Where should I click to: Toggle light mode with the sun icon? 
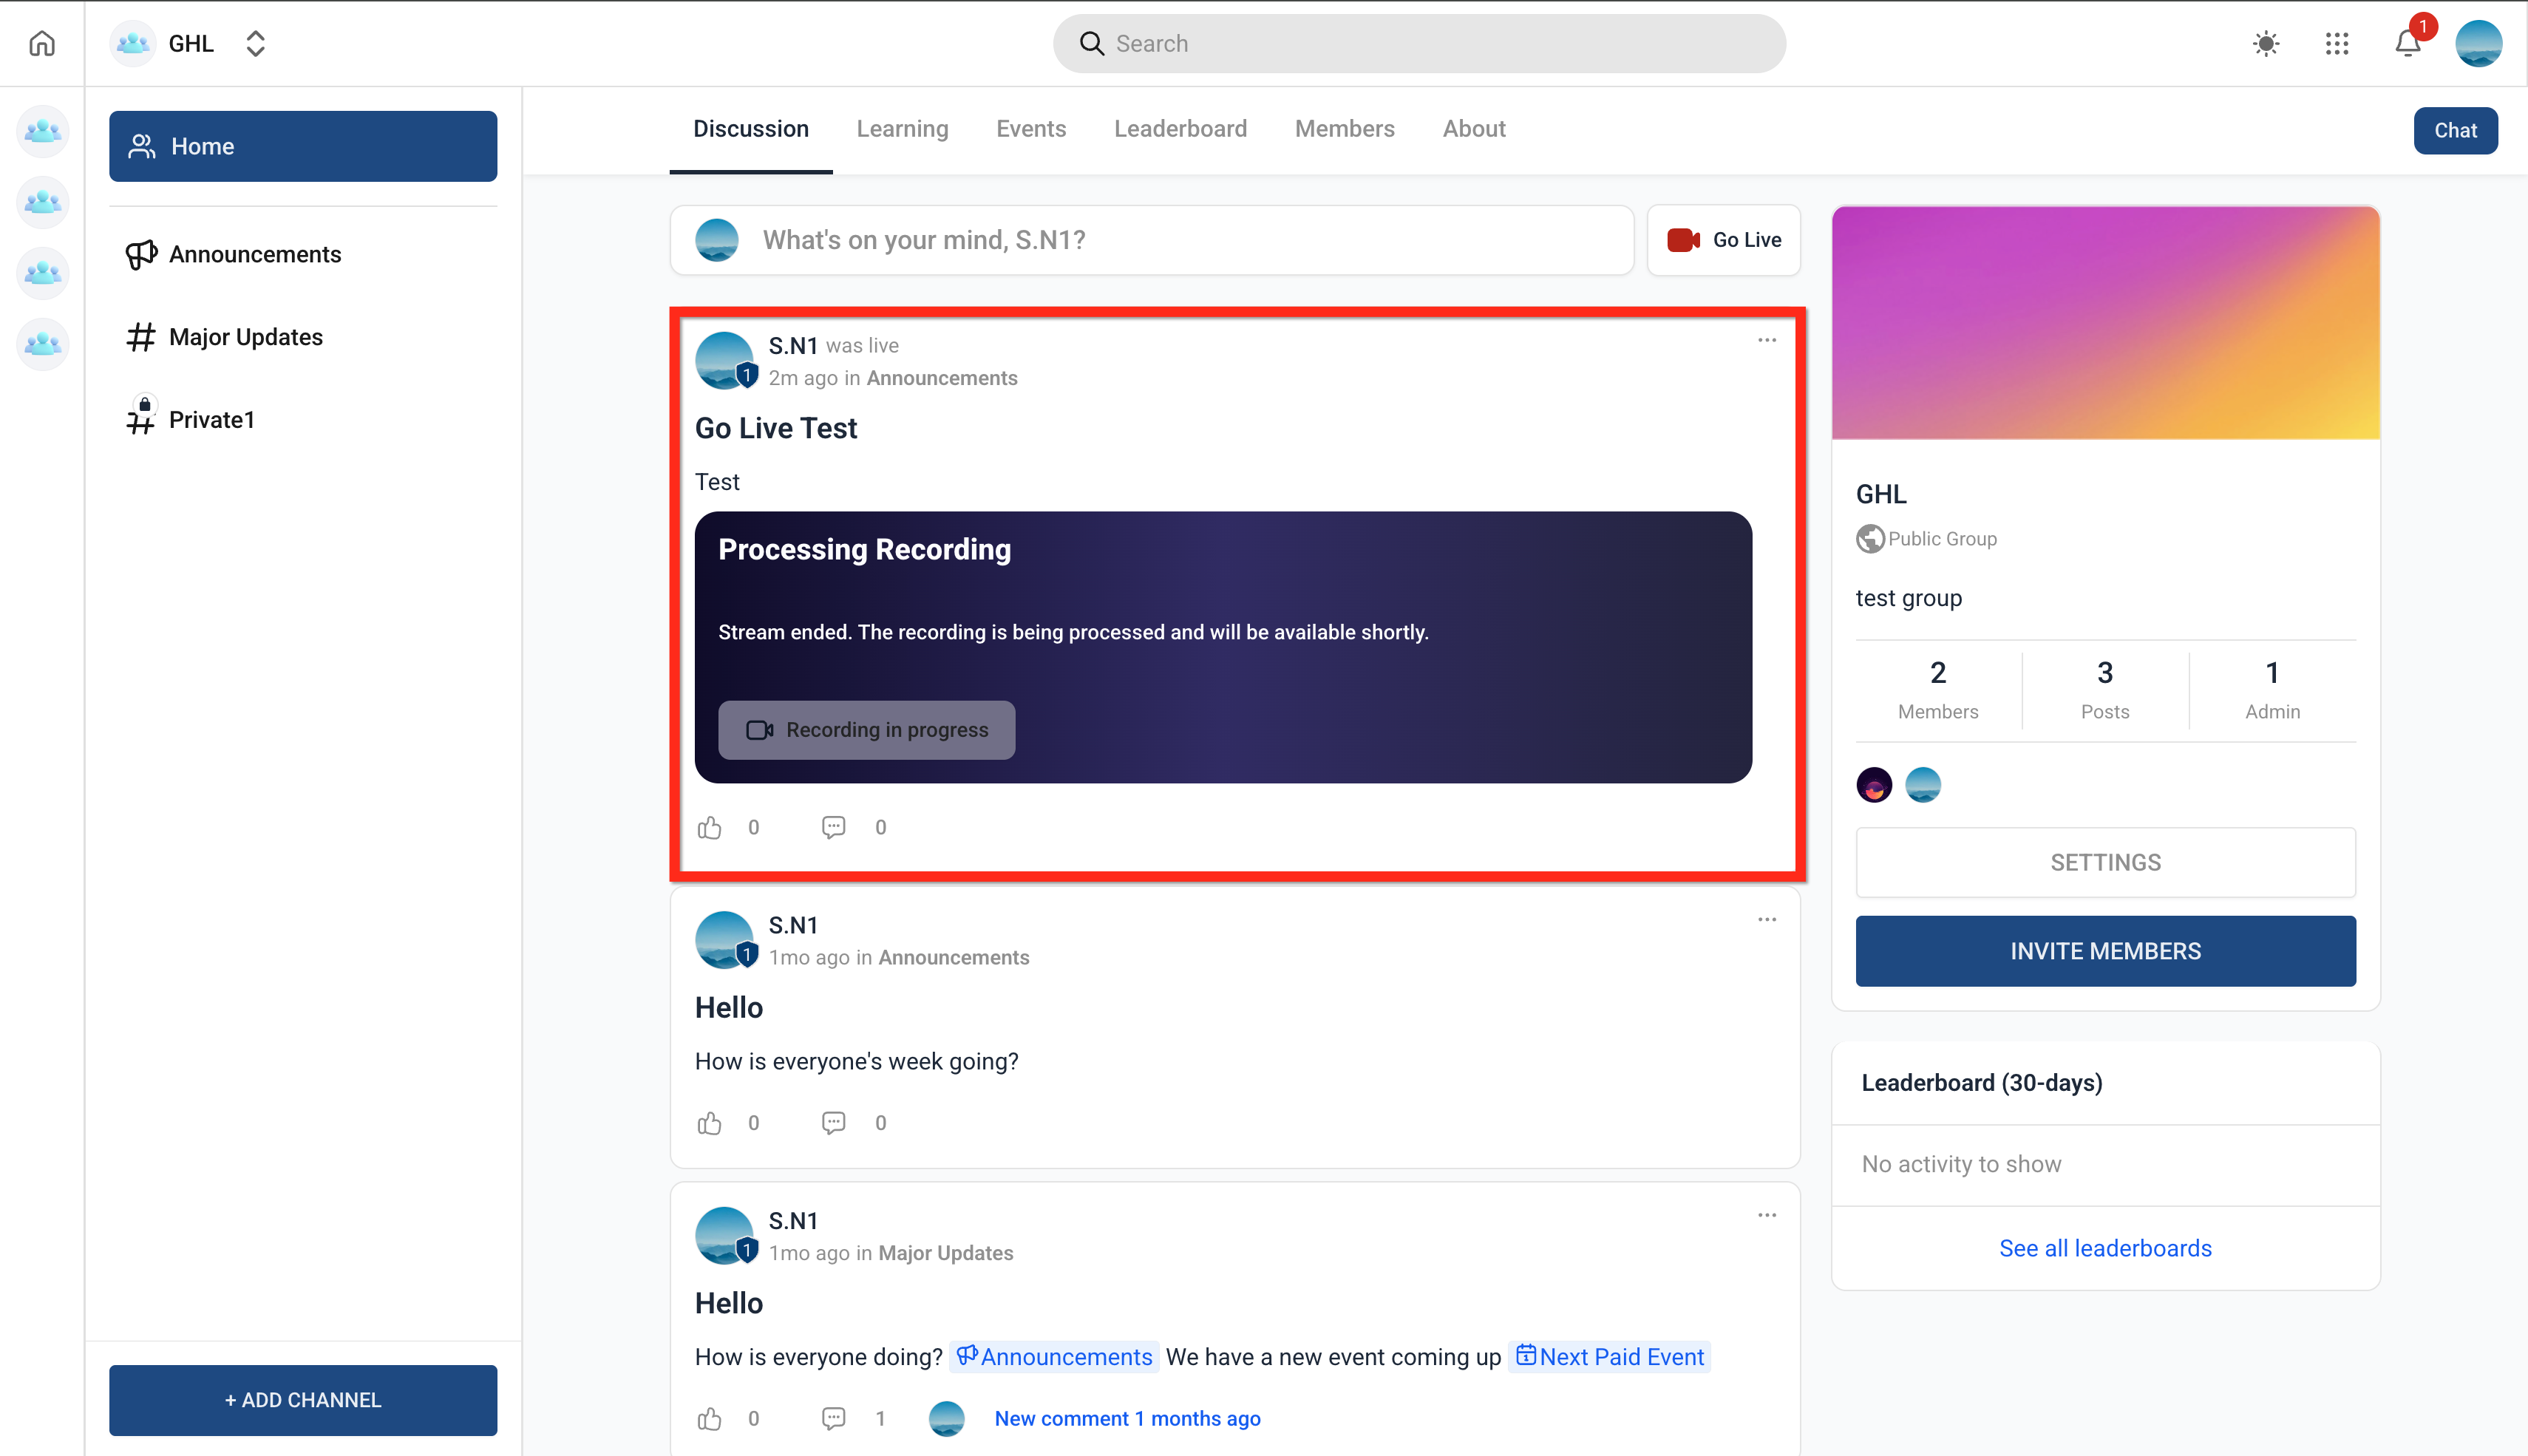[2265, 43]
